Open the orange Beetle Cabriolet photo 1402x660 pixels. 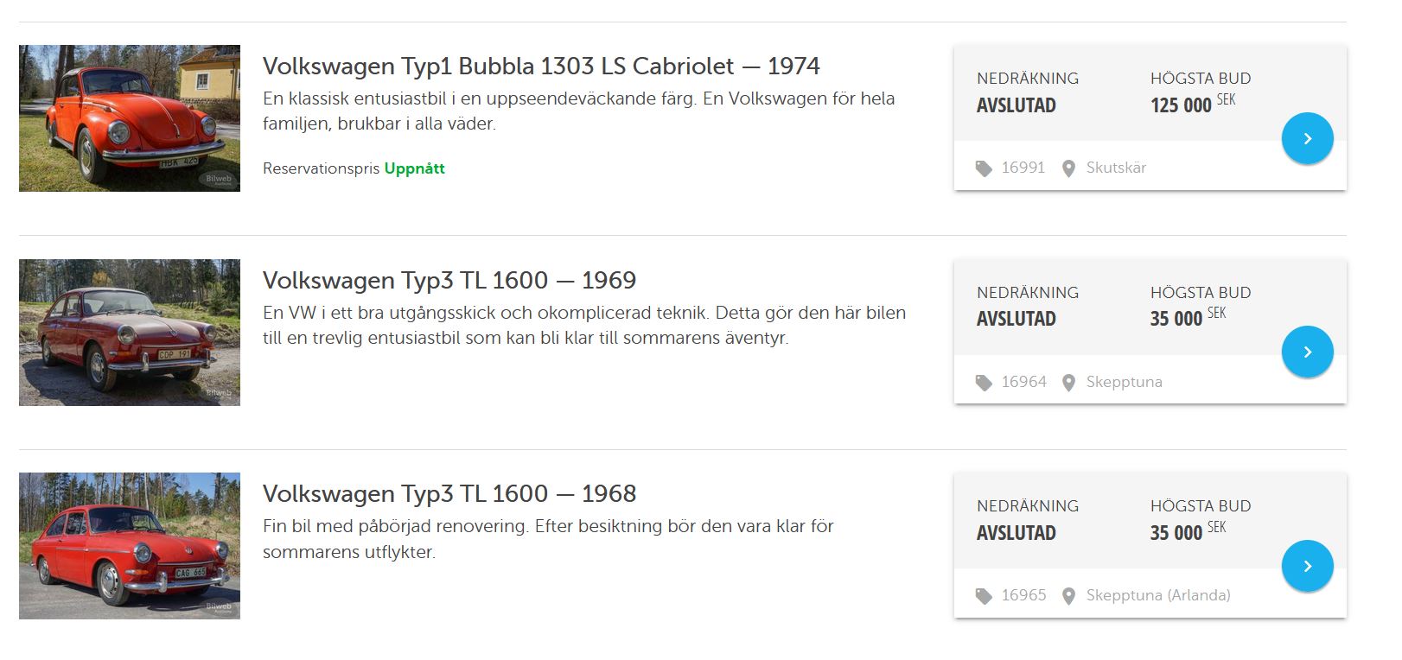click(130, 118)
